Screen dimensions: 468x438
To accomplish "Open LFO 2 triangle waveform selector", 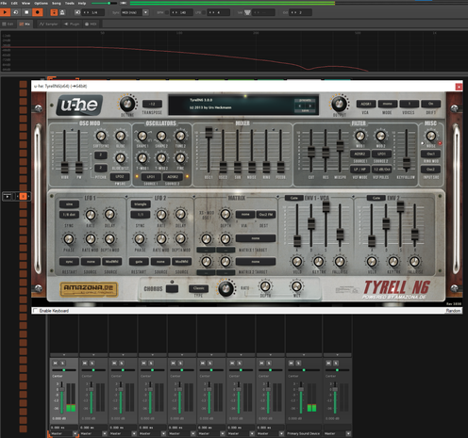I will pyautogui.click(x=141, y=204).
